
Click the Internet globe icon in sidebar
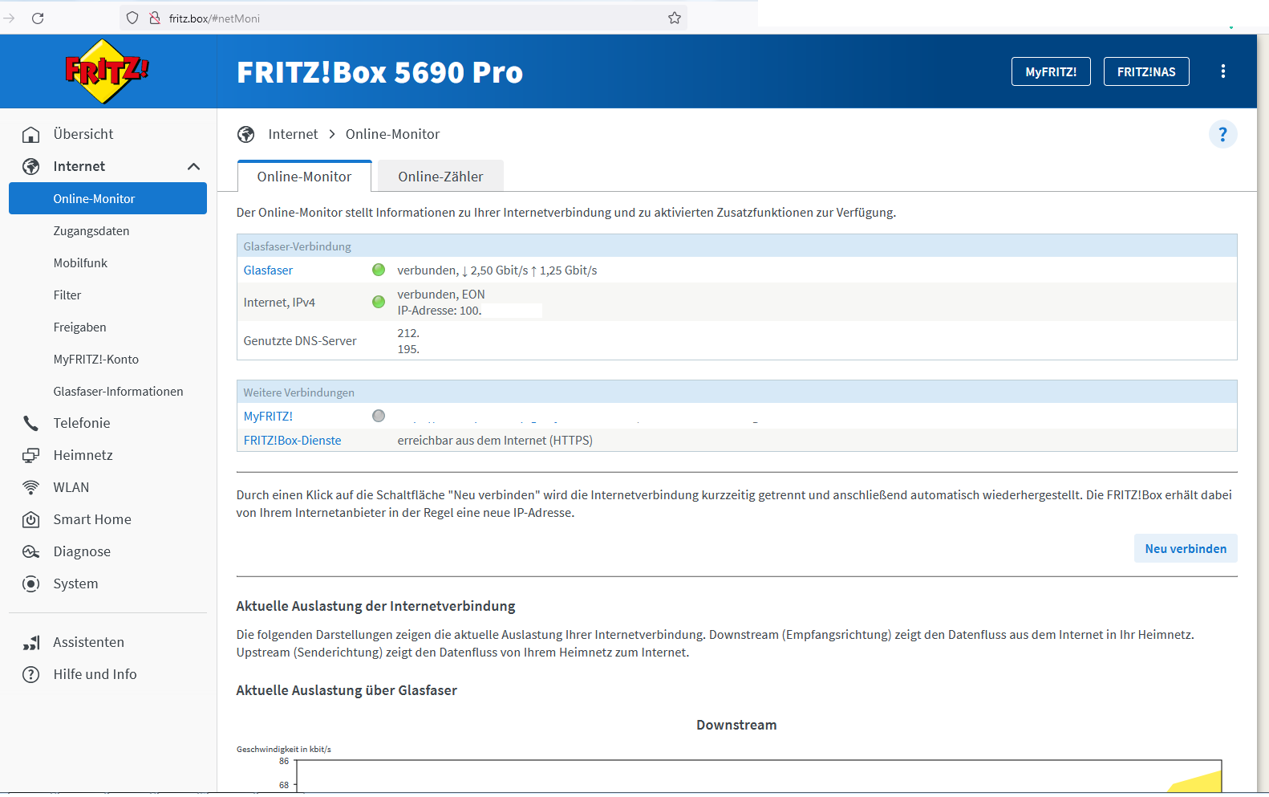(x=31, y=166)
